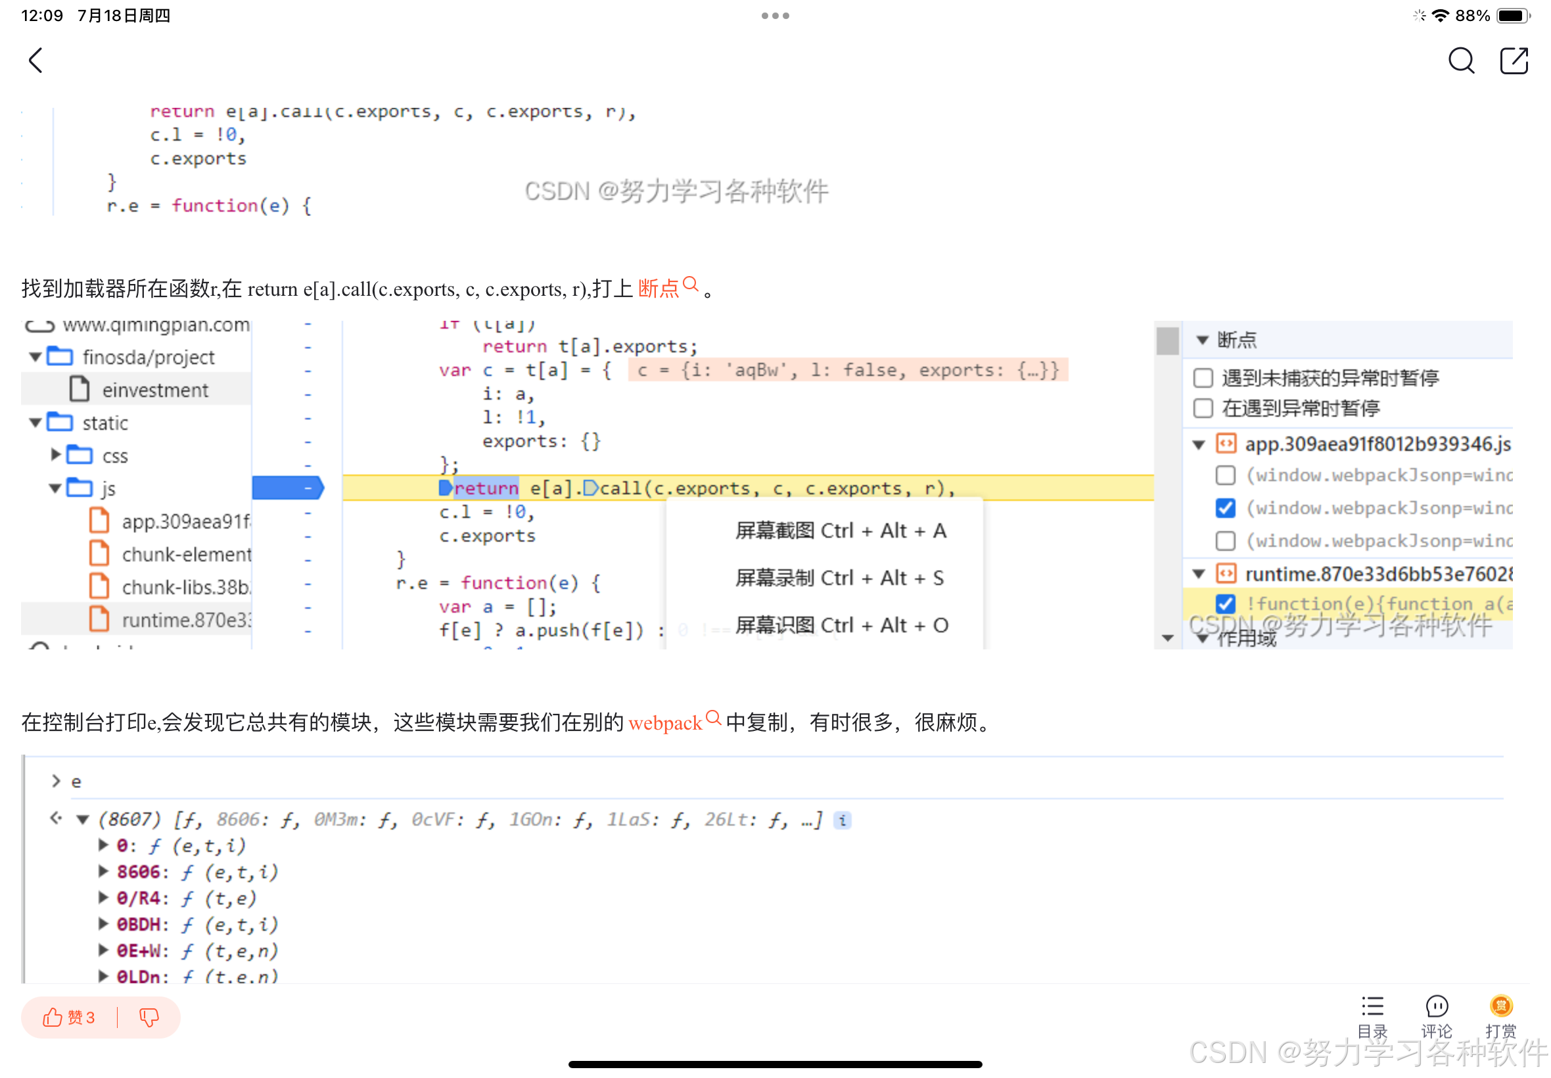Select 屏幕截图 Ctrl + Alt + A
This screenshot has width=1551, height=1078.
[840, 531]
